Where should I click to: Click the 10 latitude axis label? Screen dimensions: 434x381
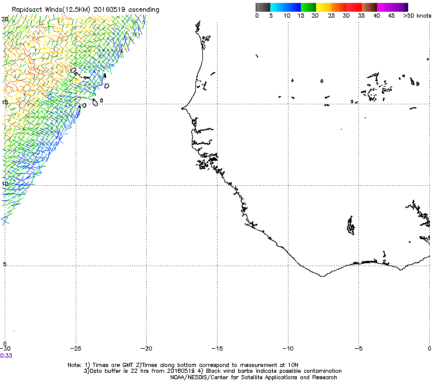tap(5, 184)
